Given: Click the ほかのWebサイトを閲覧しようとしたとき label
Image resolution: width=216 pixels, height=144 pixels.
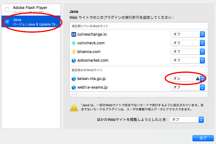Looking at the screenshot, I should [132, 119].
